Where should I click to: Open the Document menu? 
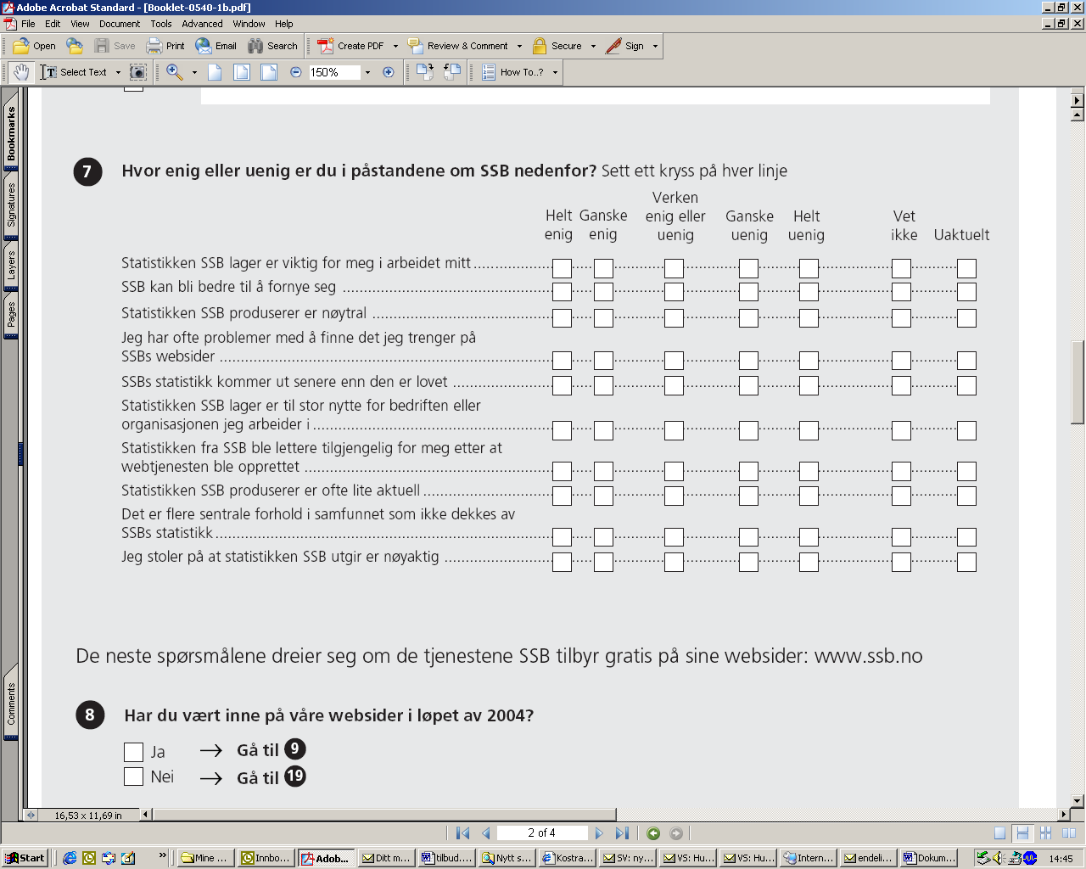tap(120, 24)
